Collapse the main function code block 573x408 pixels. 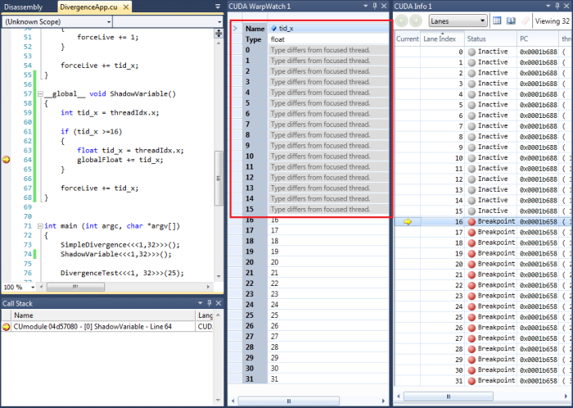click(x=39, y=225)
